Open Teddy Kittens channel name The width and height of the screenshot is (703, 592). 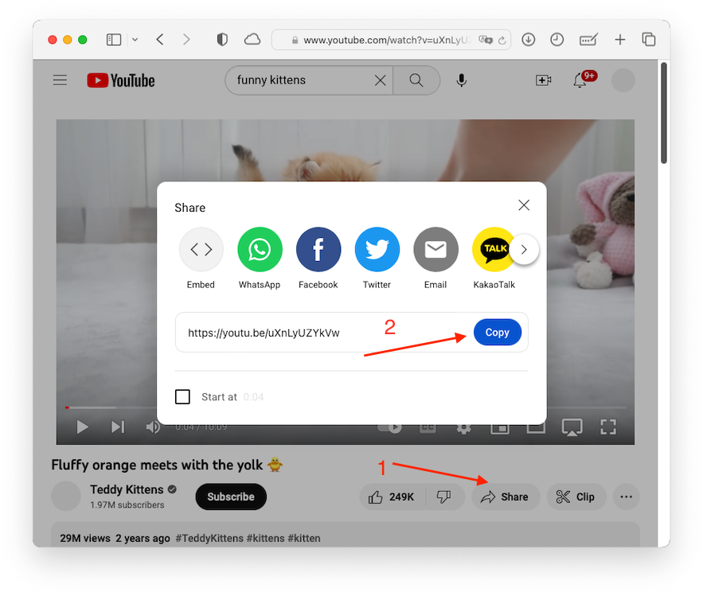[127, 489]
